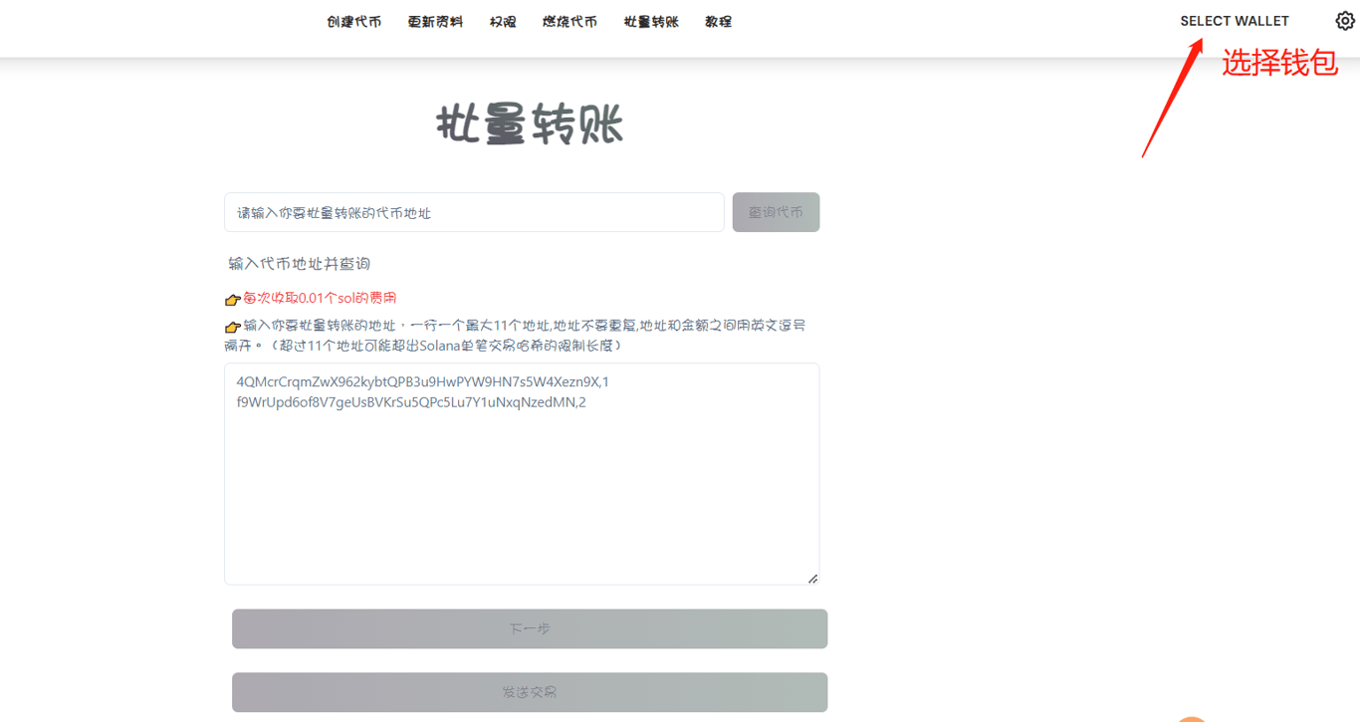Image resolution: width=1360 pixels, height=722 pixels.
Task: Open the settings gear icon
Action: coord(1344,20)
